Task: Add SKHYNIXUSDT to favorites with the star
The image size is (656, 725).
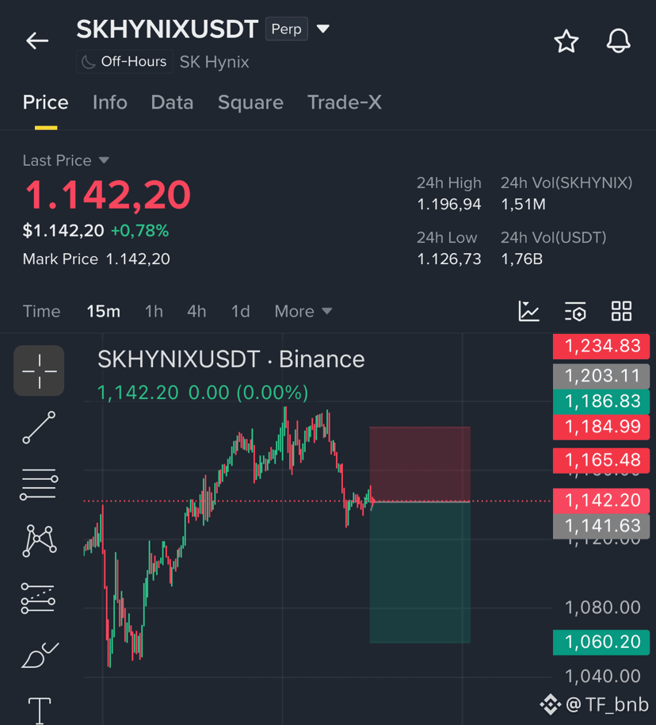Action: (x=566, y=41)
